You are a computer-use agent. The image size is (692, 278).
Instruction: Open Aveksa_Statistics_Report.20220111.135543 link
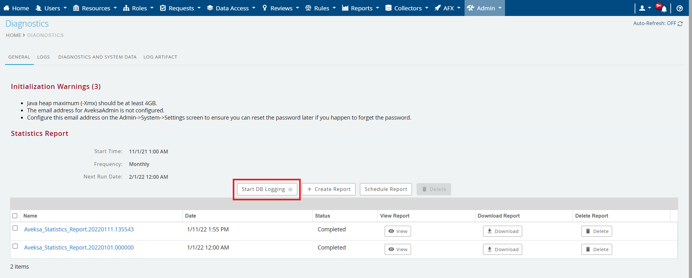click(x=79, y=229)
